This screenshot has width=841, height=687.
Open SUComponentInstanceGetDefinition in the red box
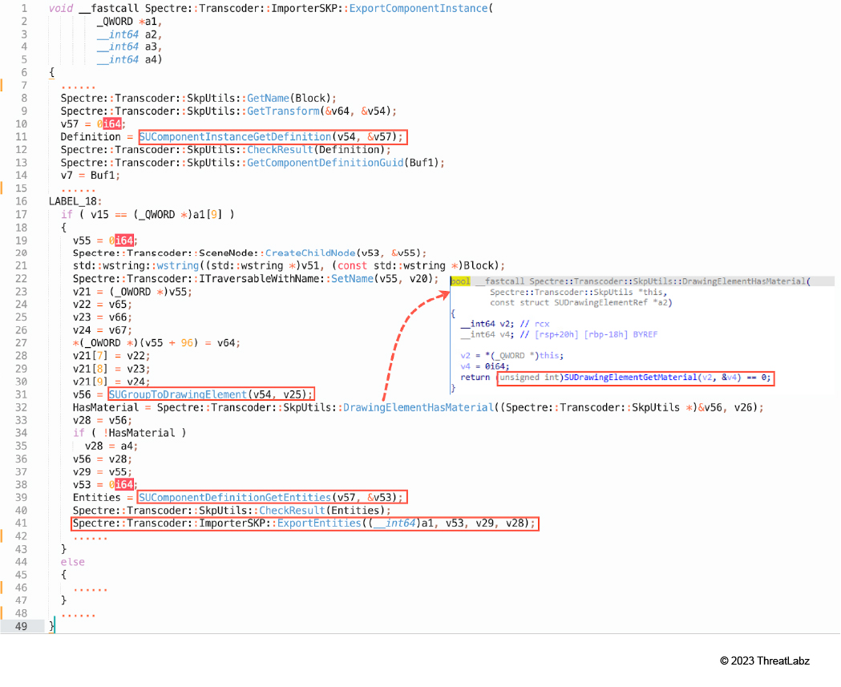[x=235, y=136]
